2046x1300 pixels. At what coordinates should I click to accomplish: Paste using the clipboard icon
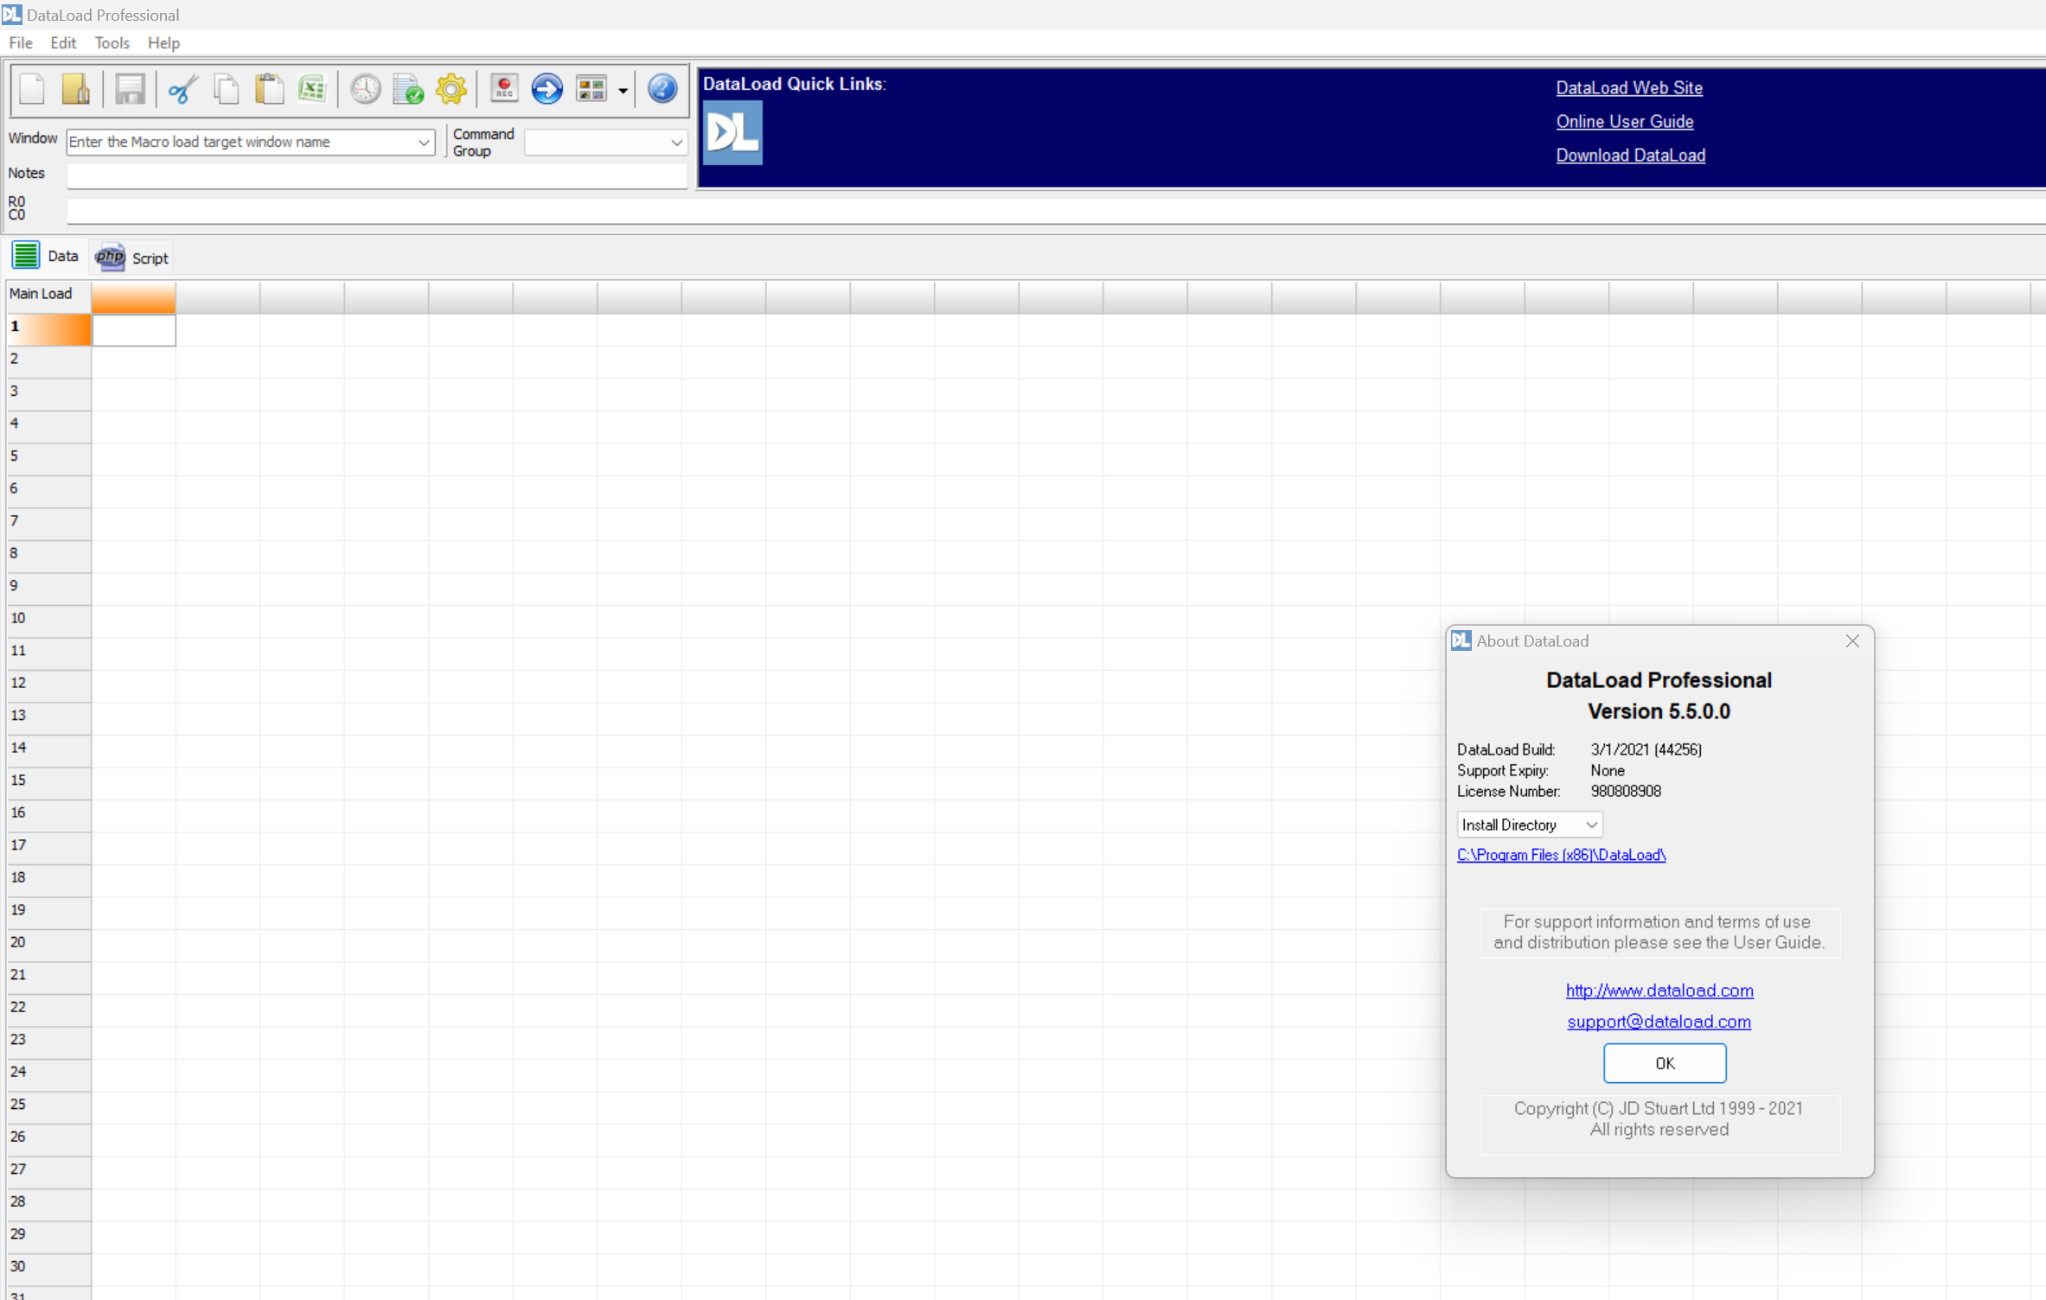270,89
